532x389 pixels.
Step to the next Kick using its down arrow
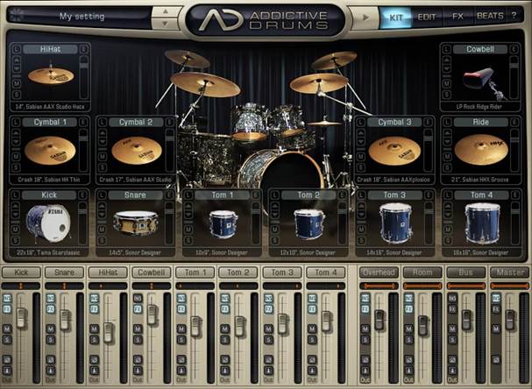pos(15,215)
